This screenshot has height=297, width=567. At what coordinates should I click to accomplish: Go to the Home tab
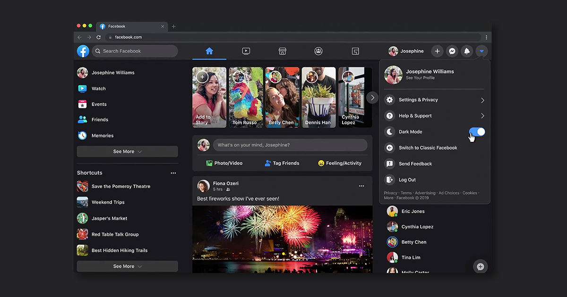point(209,51)
